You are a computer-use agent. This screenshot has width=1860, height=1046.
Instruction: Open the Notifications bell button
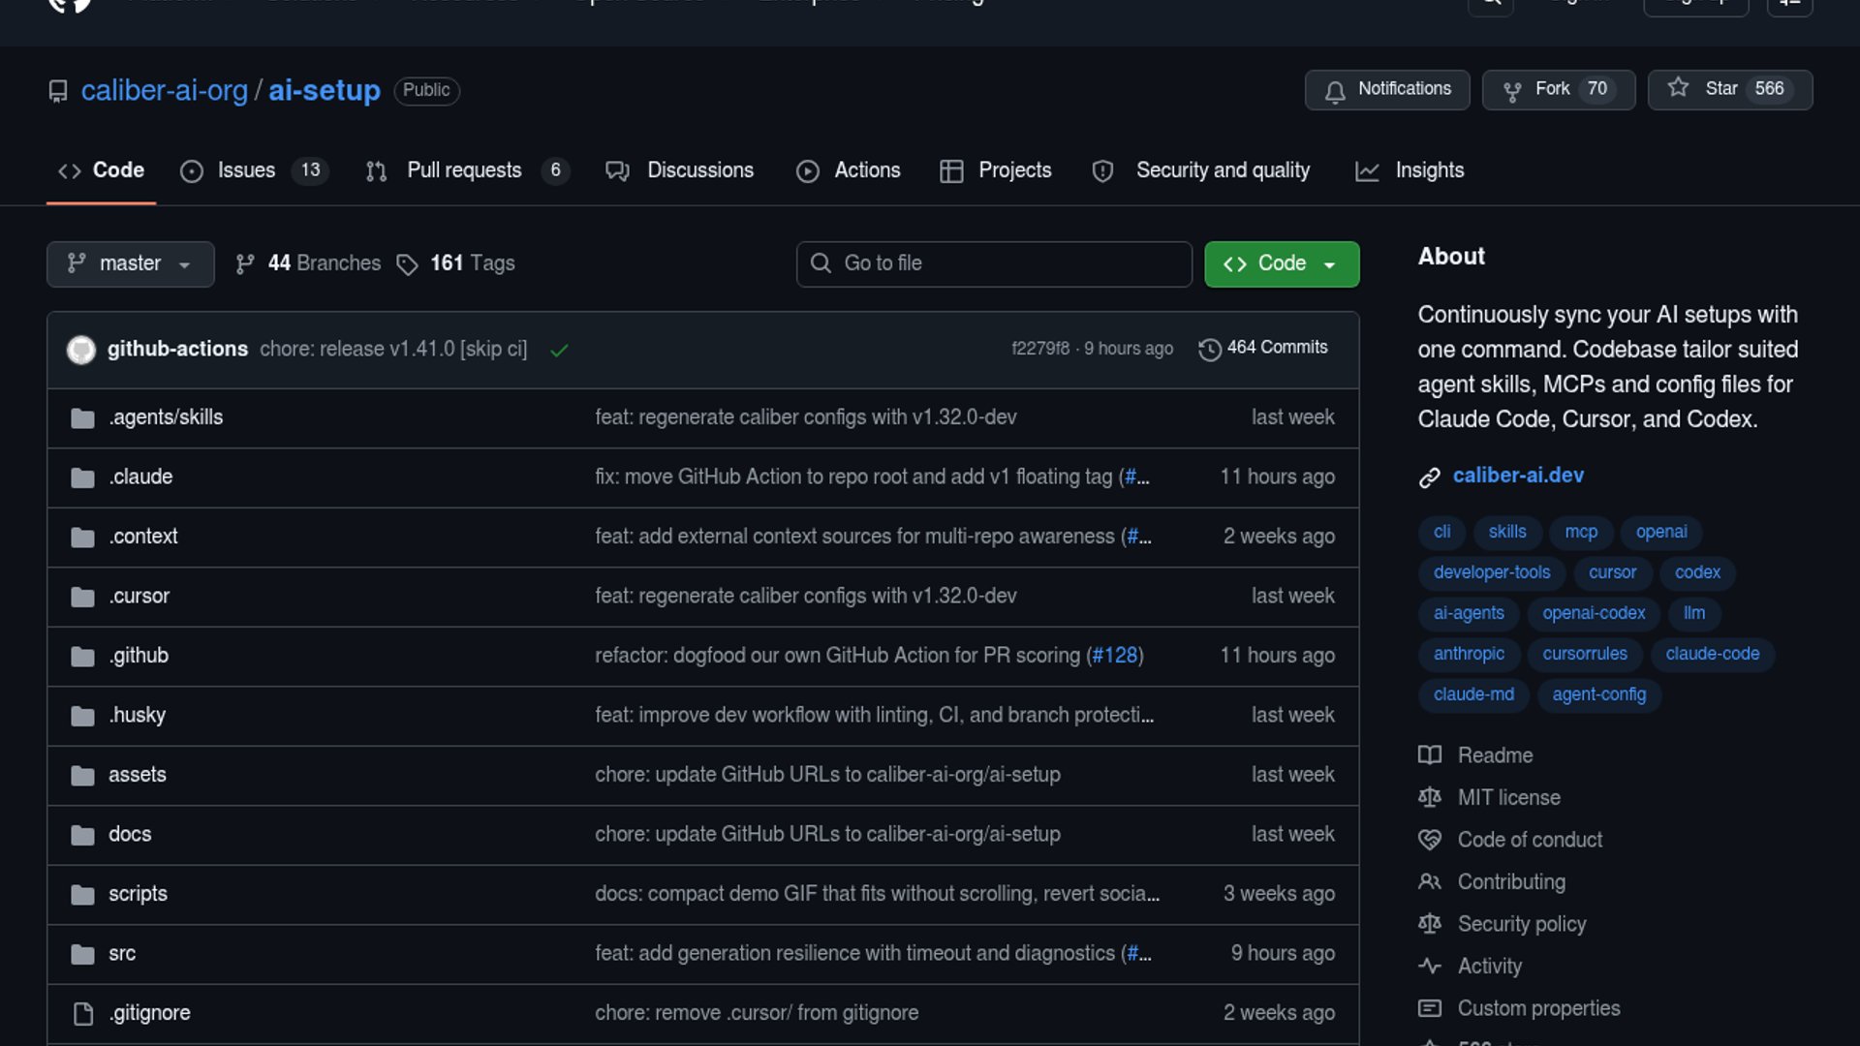tap(1386, 89)
